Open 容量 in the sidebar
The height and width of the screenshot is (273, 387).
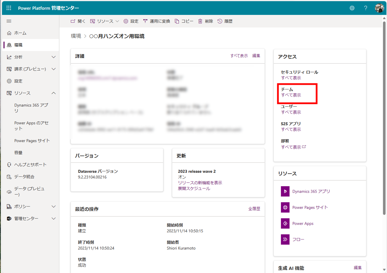[18, 153]
